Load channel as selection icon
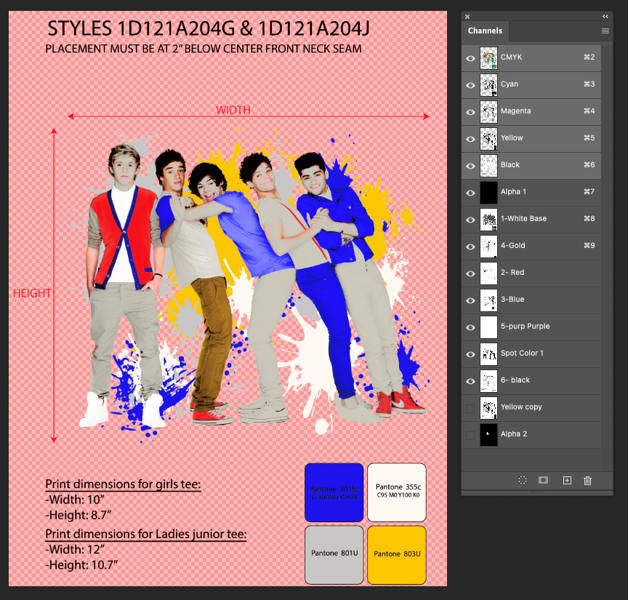The height and width of the screenshot is (600, 628). coord(523,480)
